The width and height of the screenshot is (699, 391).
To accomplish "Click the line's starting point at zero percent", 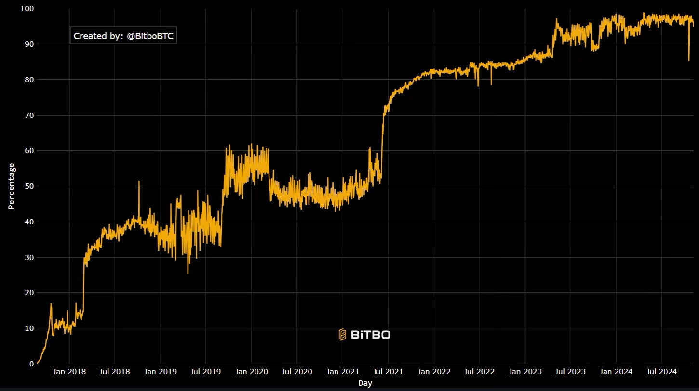I will pos(38,363).
